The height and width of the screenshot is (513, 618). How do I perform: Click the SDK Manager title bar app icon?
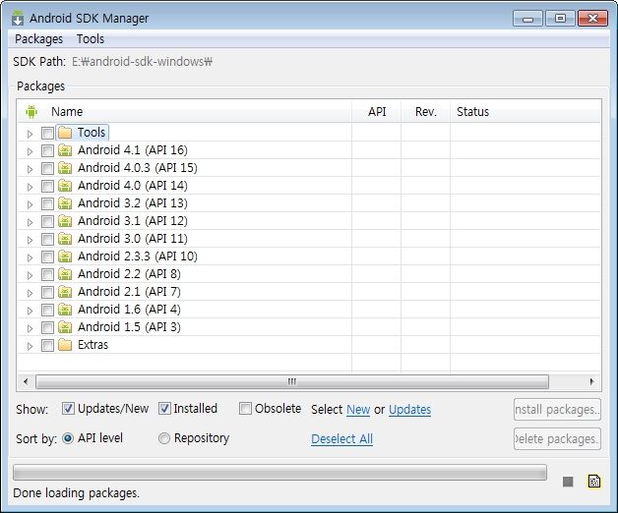pos(18,18)
